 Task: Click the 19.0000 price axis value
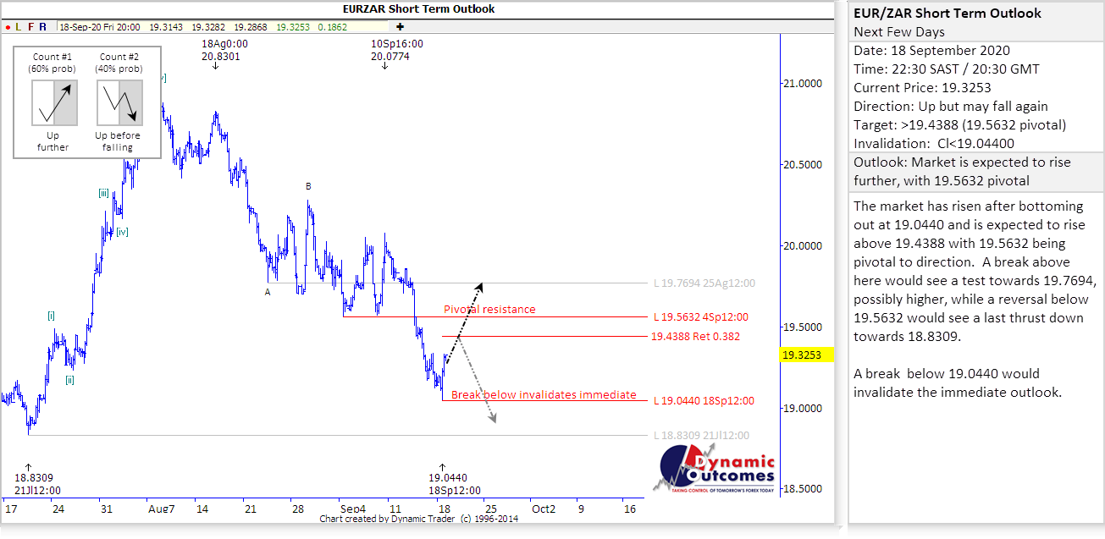click(x=802, y=409)
